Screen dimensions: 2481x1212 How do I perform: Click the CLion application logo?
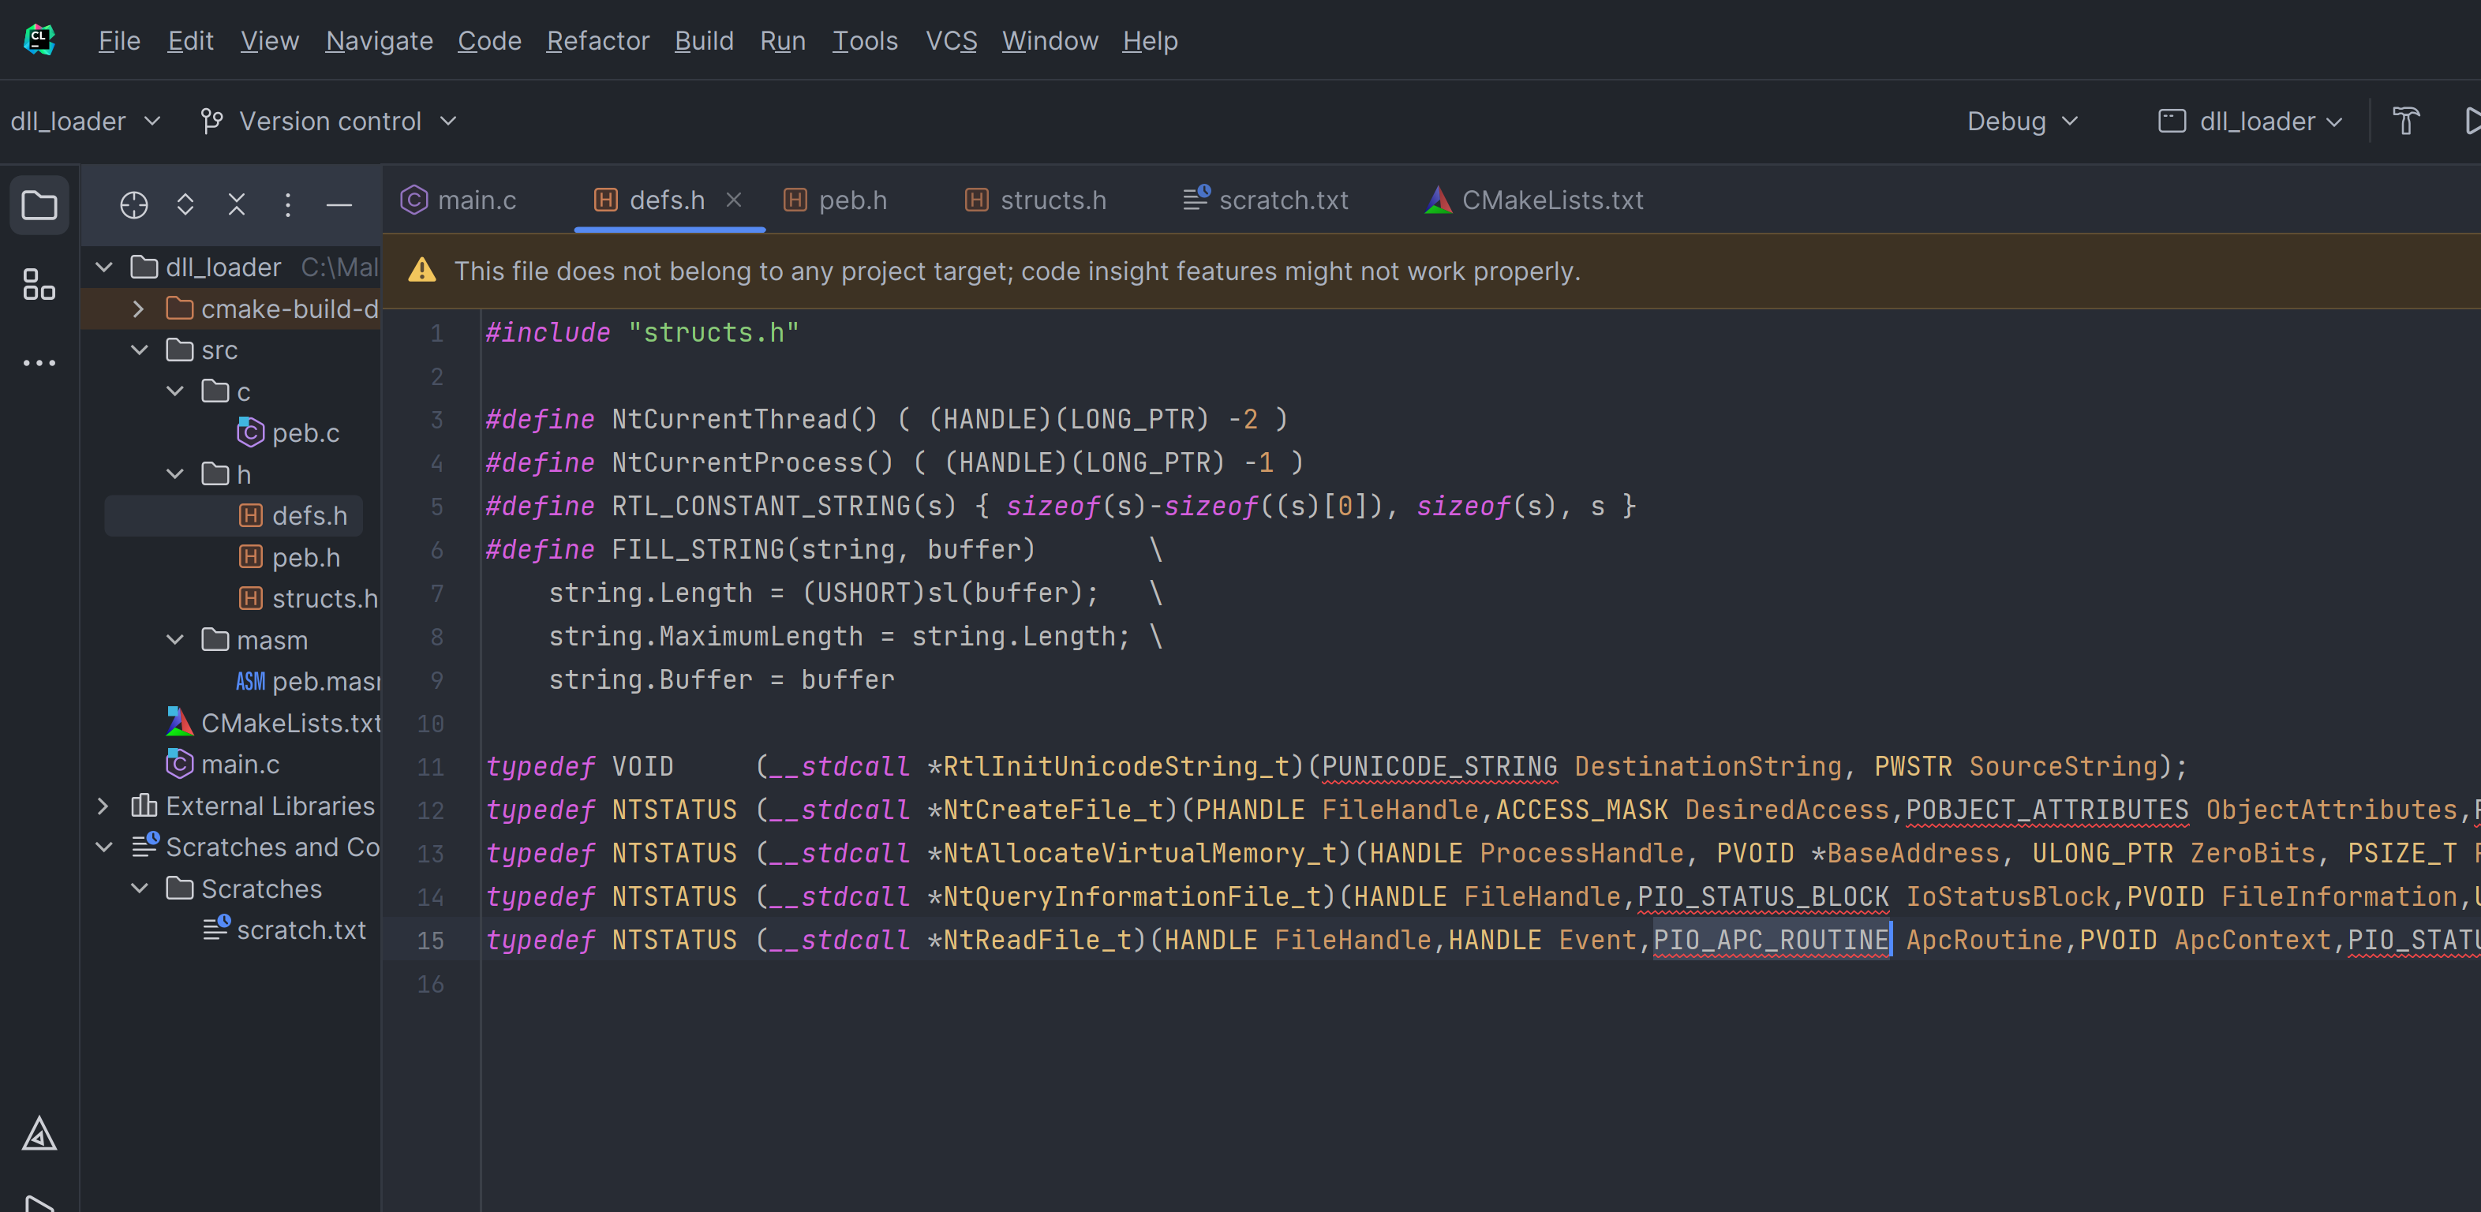pyautogui.click(x=39, y=39)
